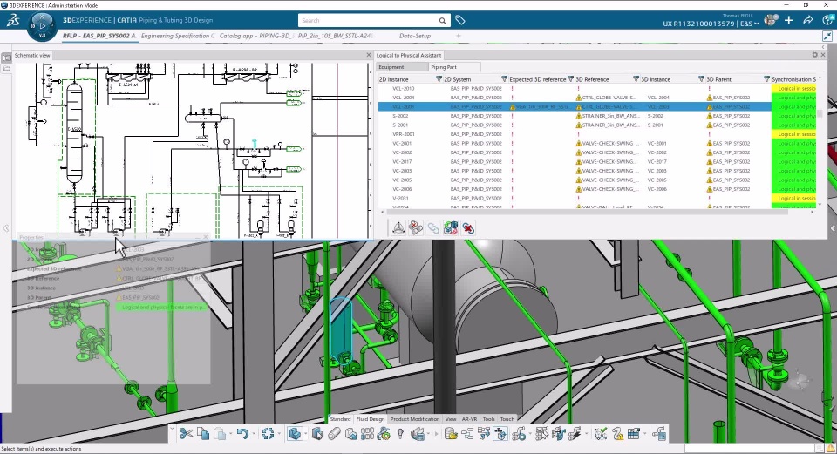The image size is (837, 454).
Task: Open the Tools toolbar tab
Action: 488,419
